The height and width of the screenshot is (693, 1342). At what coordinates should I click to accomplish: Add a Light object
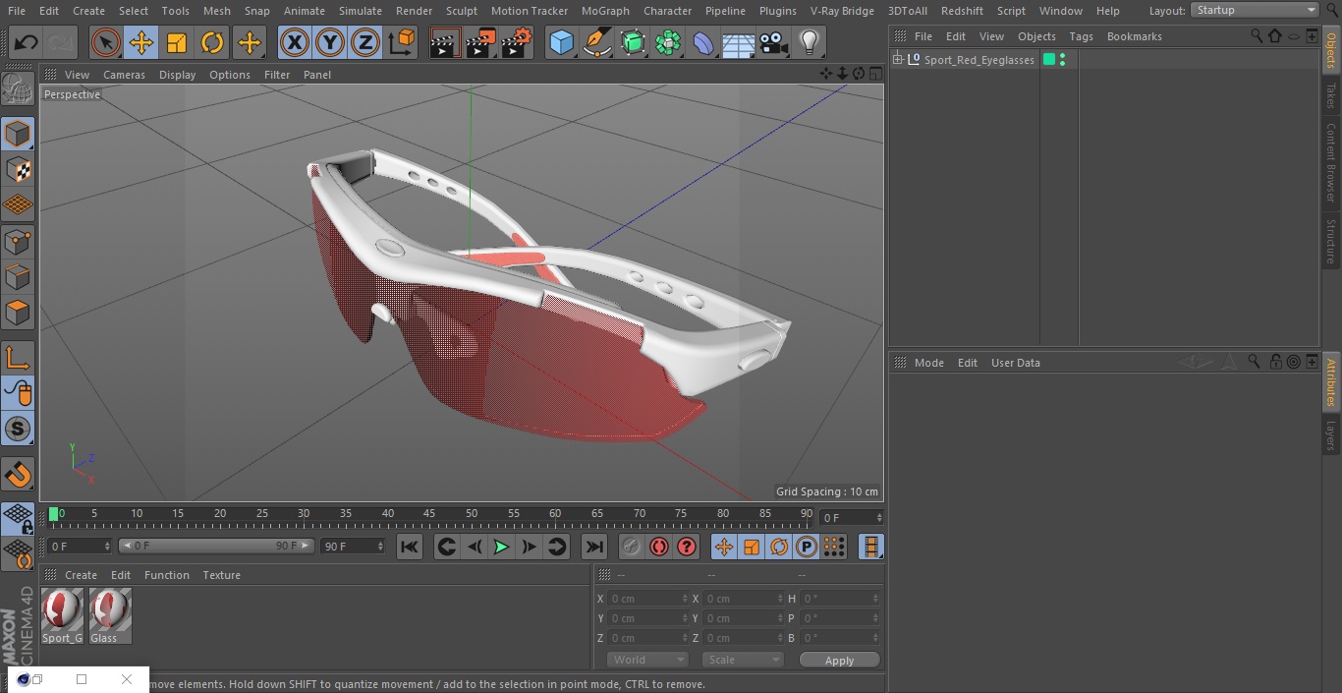click(x=810, y=43)
